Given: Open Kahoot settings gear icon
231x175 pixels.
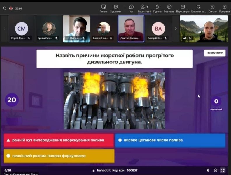Looking at the screenshot, I should pos(216,170).
